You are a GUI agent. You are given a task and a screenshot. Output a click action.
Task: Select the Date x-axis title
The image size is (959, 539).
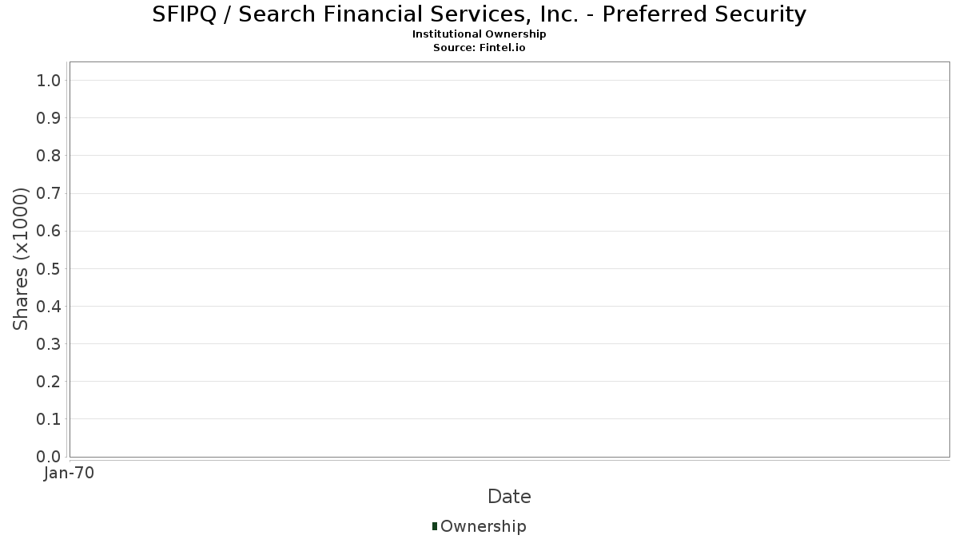(509, 497)
